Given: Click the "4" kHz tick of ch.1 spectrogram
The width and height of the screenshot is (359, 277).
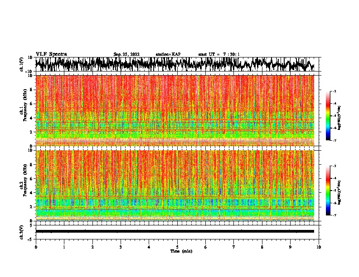Looking at the screenshot, I should (32, 118).
